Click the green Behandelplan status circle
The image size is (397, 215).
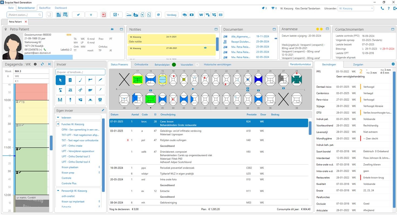pos(174,65)
